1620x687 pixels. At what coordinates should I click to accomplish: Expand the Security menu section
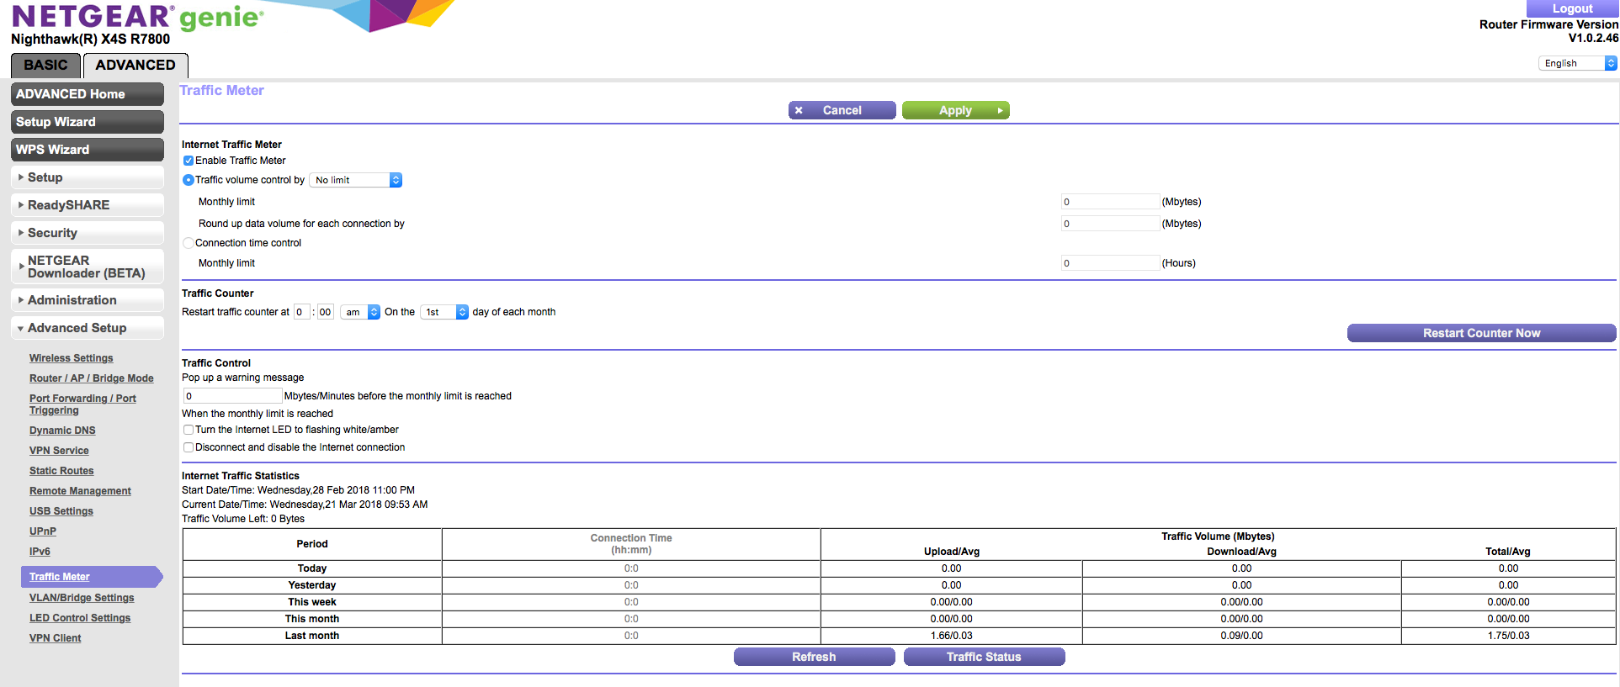point(88,233)
